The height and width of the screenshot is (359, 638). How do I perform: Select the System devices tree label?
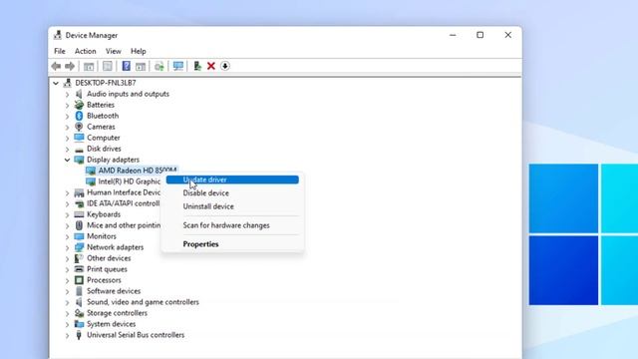pos(111,324)
